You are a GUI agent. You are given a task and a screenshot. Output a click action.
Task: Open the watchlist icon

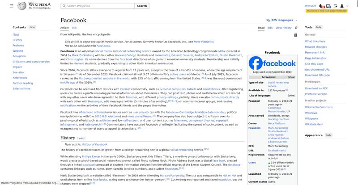tap(336, 6)
